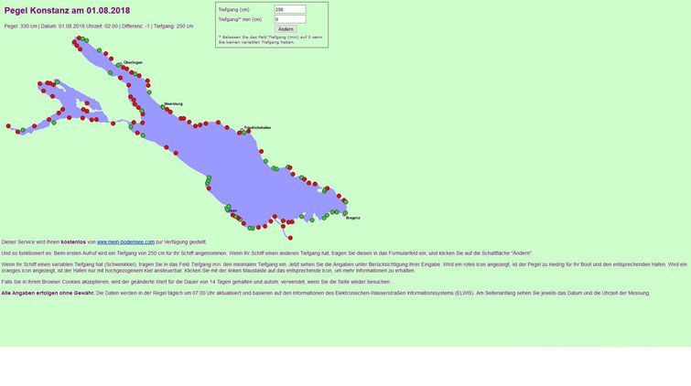
Task: Click the Ändern button
Action: pyautogui.click(x=286, y=28)
